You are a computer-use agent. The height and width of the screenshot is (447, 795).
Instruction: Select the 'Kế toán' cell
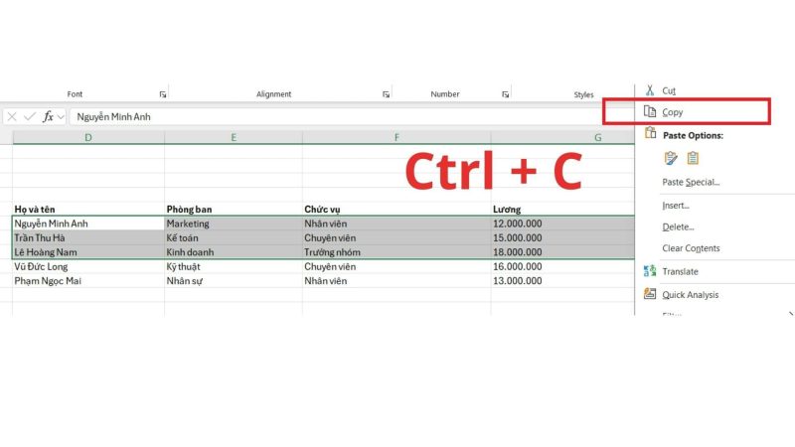coord(234,237)
